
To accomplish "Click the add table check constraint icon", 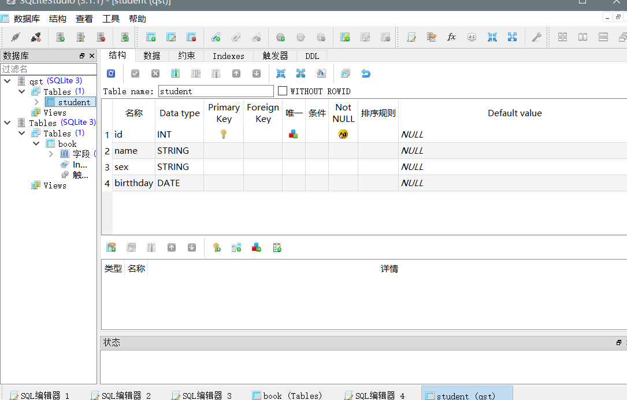I will (x=277, y=248).
